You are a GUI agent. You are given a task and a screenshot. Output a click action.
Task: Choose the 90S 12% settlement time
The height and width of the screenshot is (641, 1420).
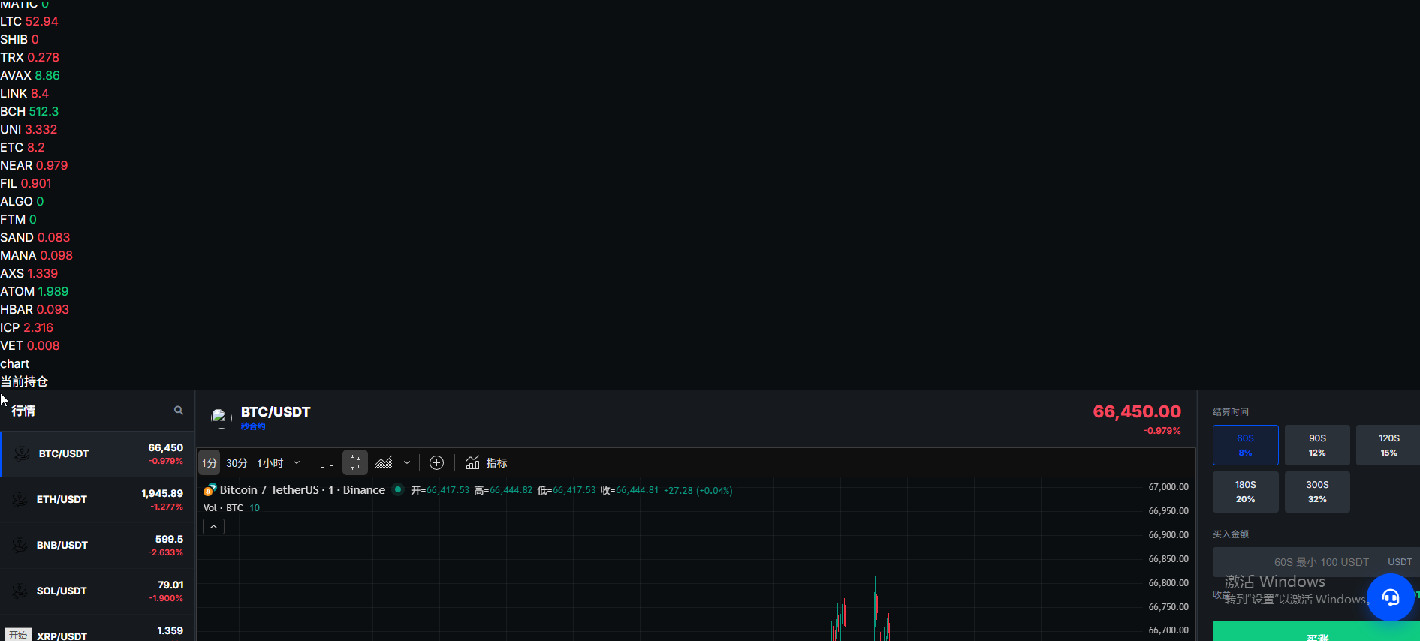coord(1317,445)
